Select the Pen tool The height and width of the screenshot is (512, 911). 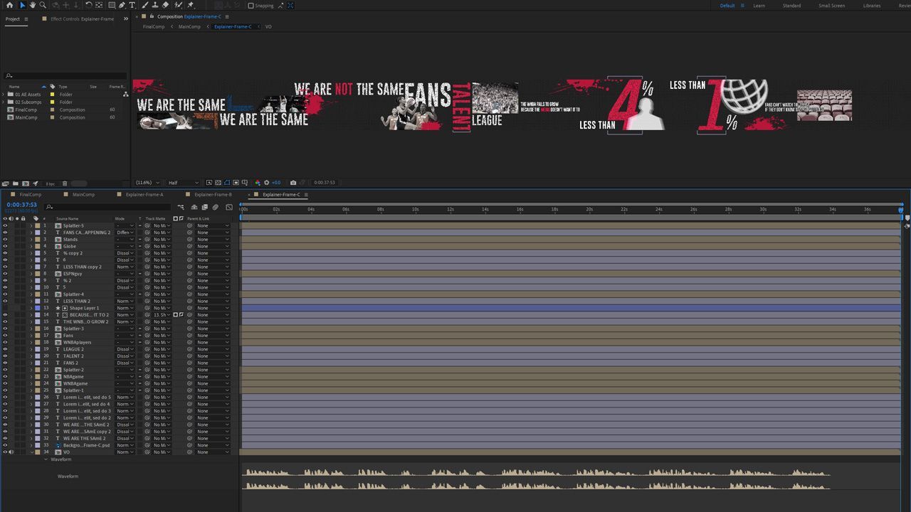pyautogui.click(x=122, y=5)
